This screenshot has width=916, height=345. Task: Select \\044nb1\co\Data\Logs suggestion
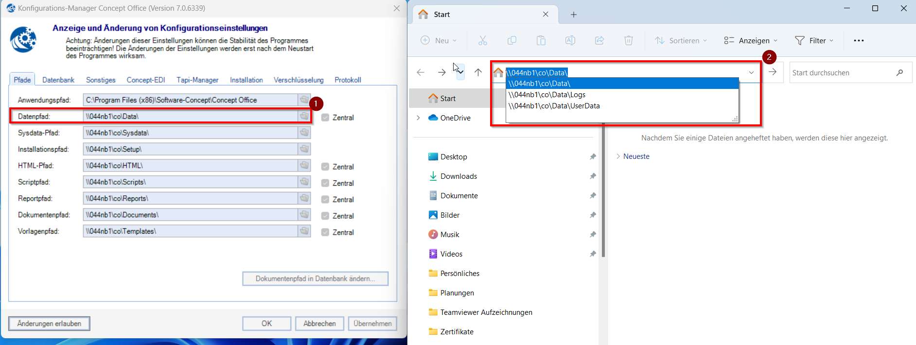click(x=622, y=95)
